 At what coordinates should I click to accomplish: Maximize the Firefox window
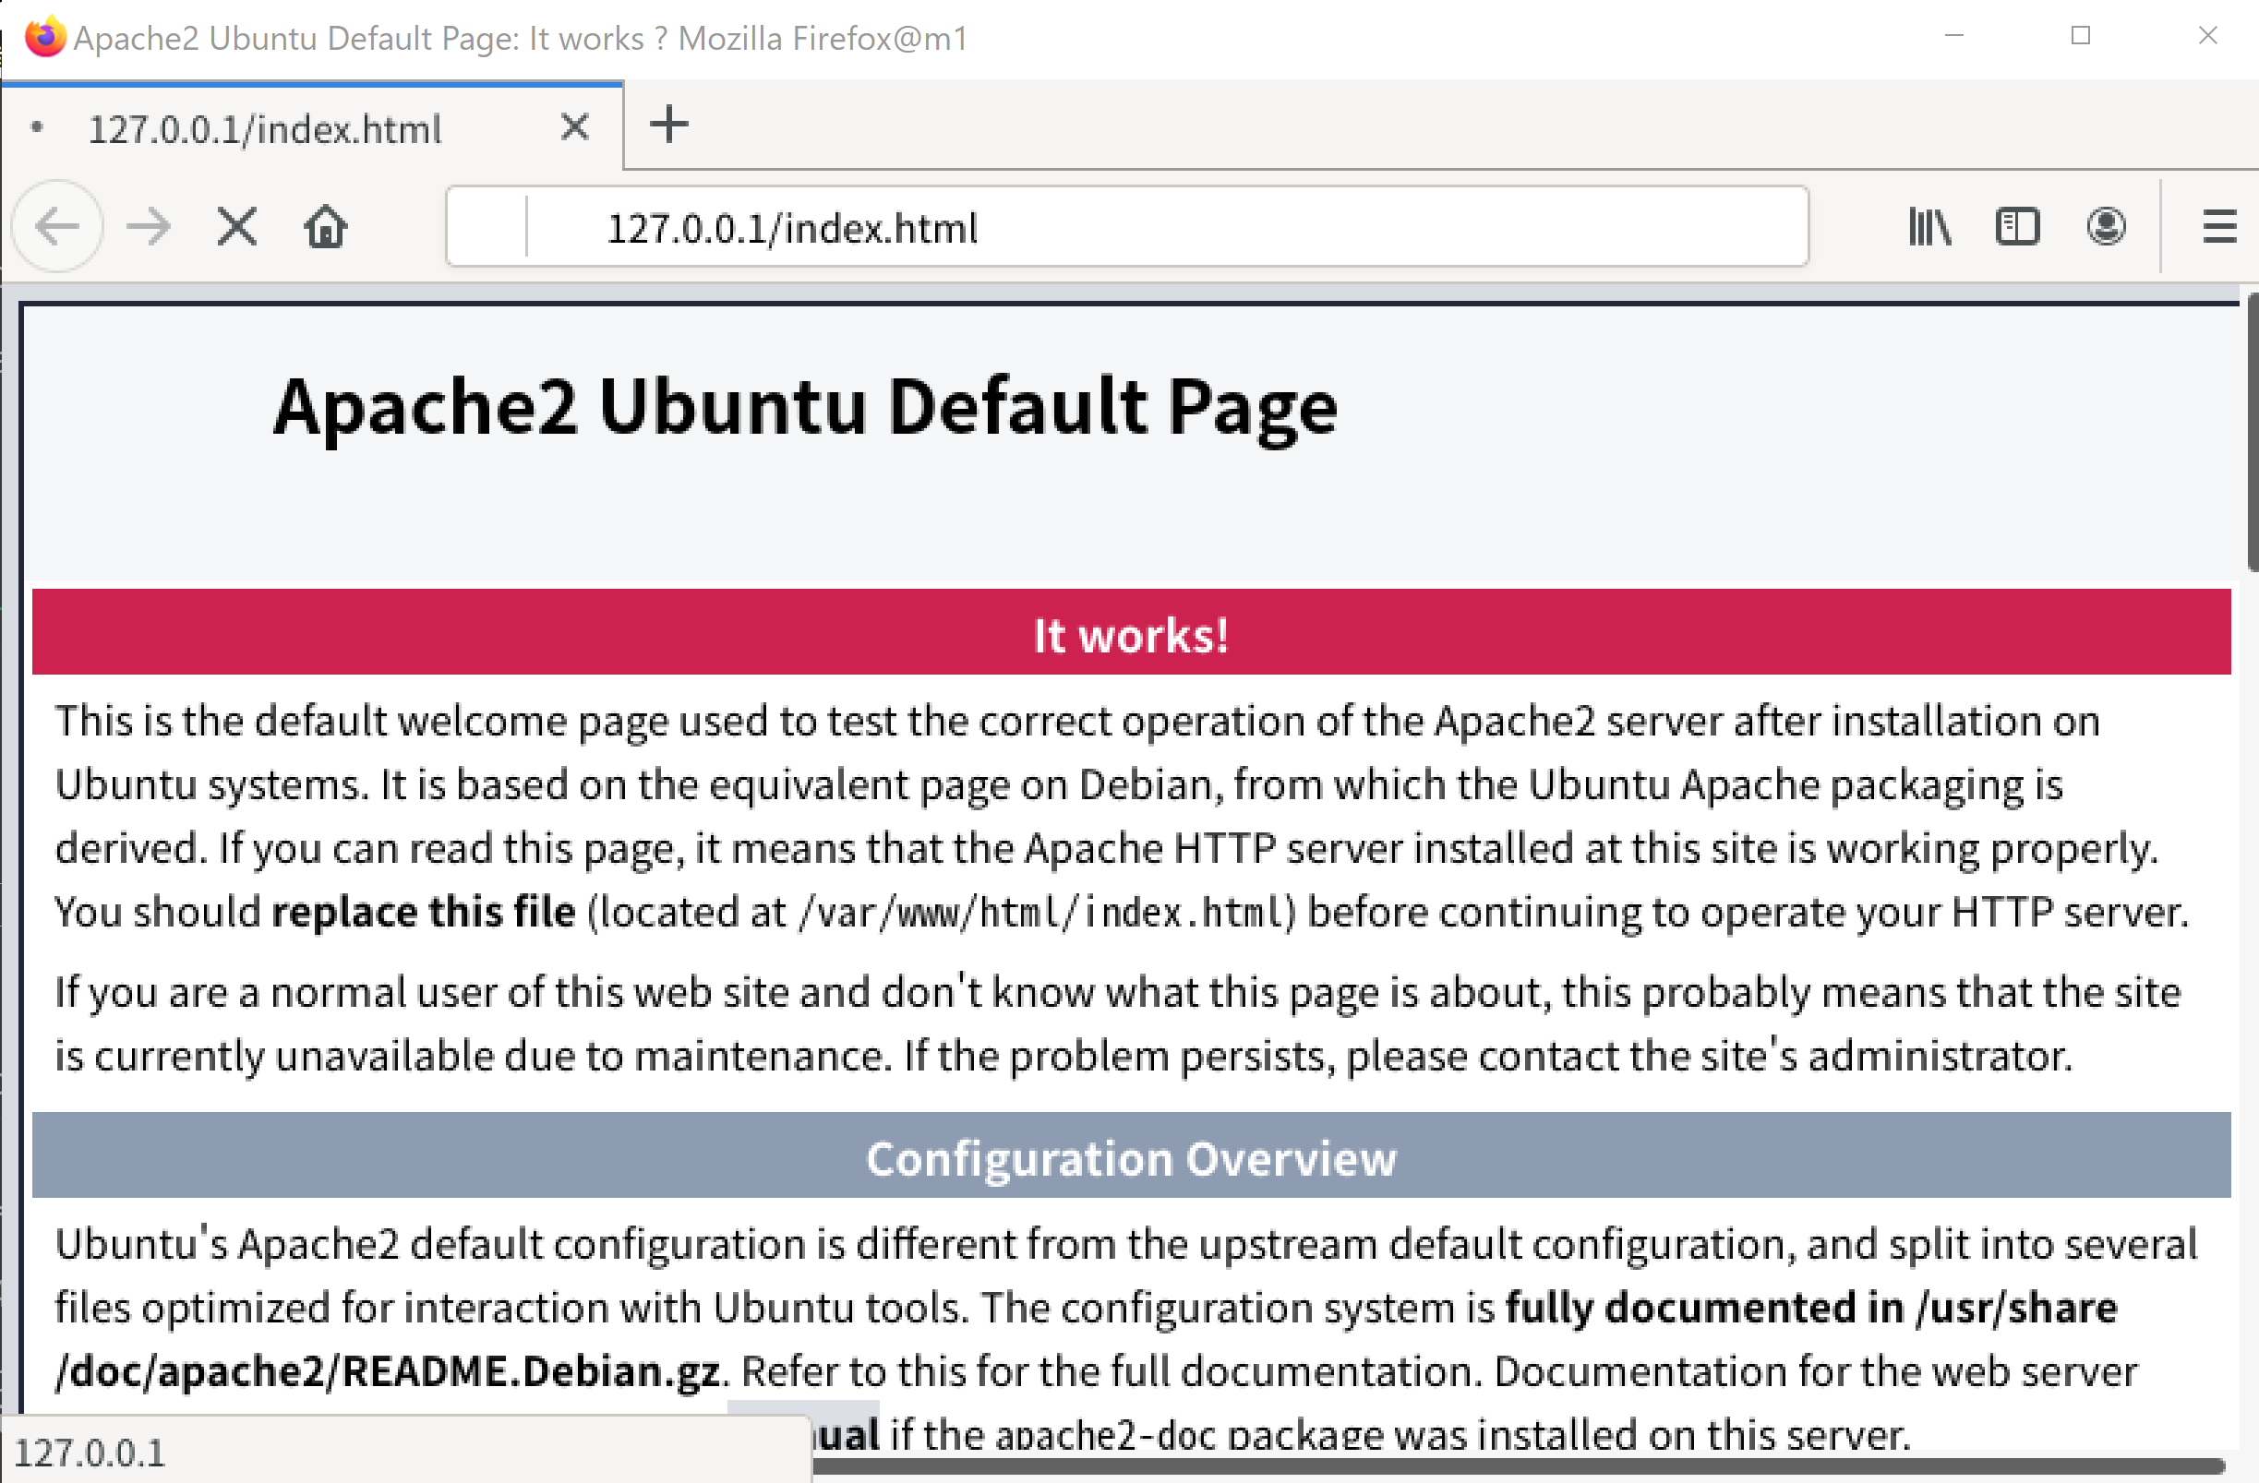pos(2081,36)
